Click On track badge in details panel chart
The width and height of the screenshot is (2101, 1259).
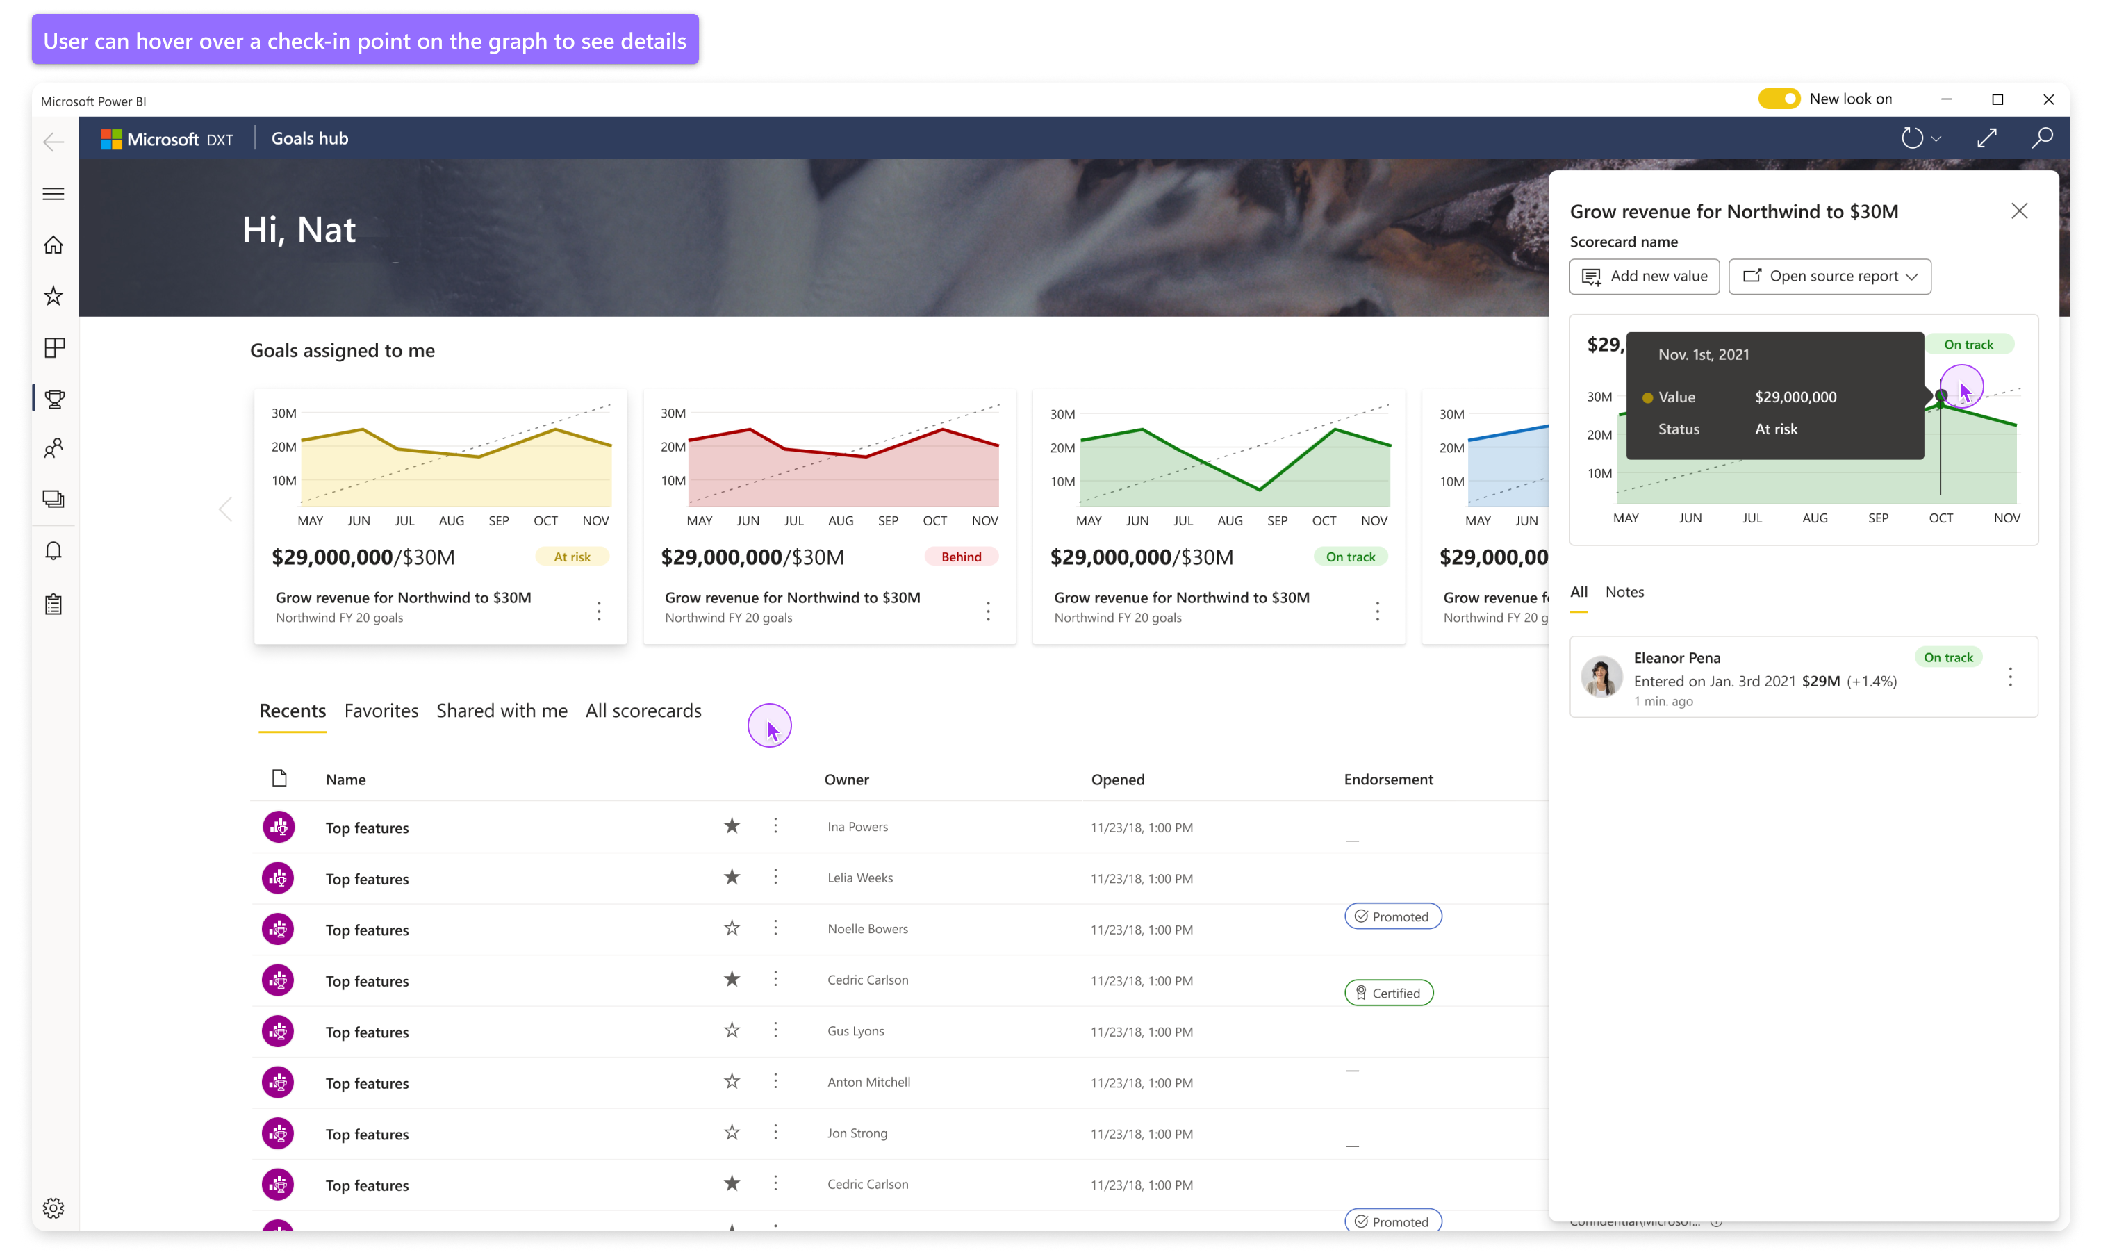[x=1968, y=345]
